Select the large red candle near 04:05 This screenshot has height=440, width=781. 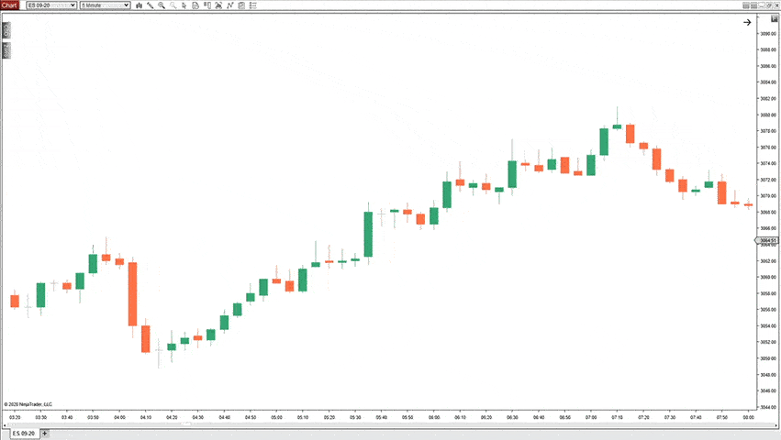132,294
